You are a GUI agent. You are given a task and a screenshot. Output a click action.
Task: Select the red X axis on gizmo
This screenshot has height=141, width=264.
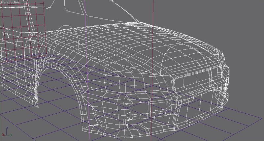pos(3,135)
